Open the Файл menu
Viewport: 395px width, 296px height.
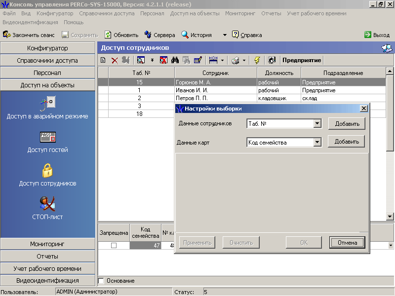point(9,13)
